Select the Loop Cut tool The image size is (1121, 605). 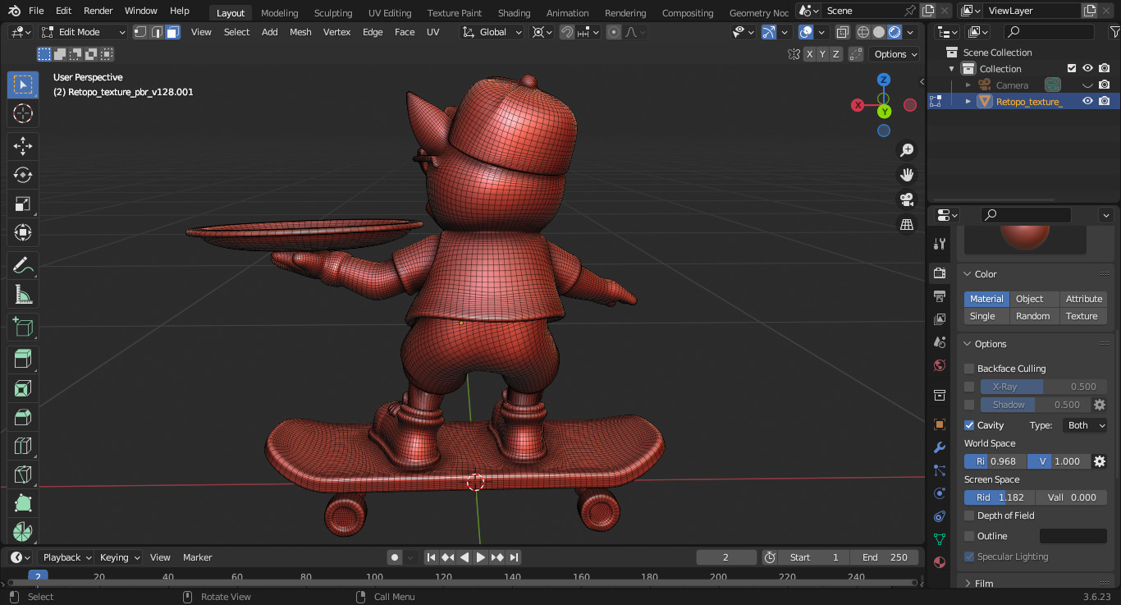pyautogui.click(x=23, y=446)
